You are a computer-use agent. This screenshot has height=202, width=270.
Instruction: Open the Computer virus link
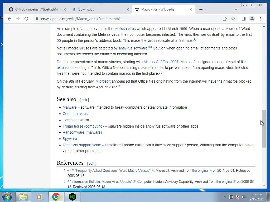(75, 114)
